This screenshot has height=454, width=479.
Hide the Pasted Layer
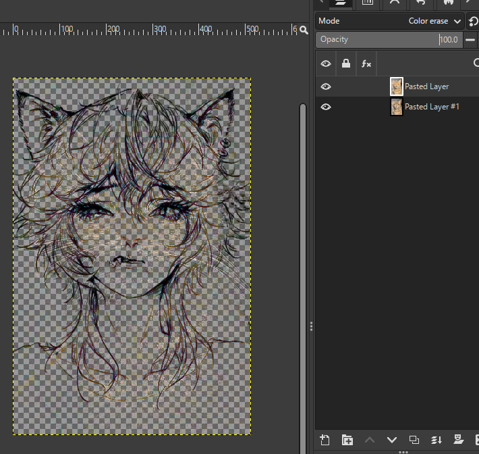pos(326,86)
